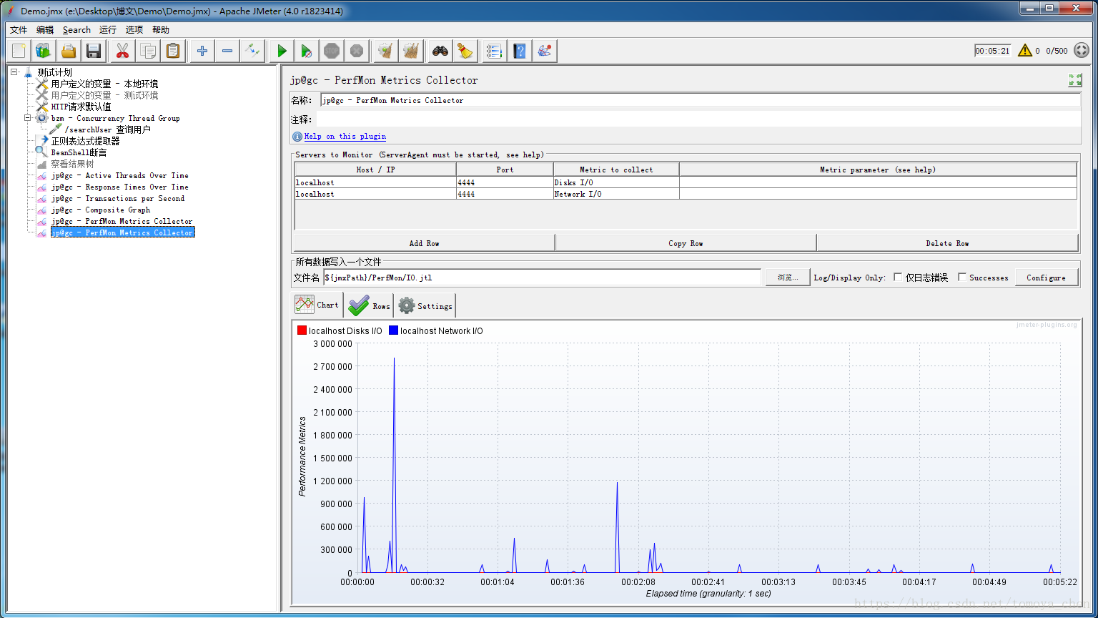Click into the 名称 name field
The height and width of the screenshot is (618, 1098).
(701, 100)
